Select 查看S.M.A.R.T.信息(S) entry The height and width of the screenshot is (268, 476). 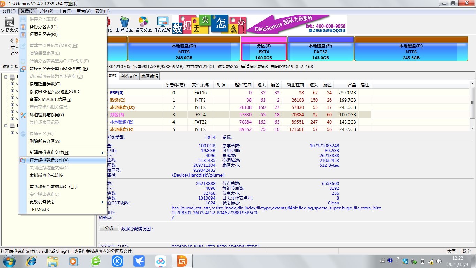tap(63, 99)
